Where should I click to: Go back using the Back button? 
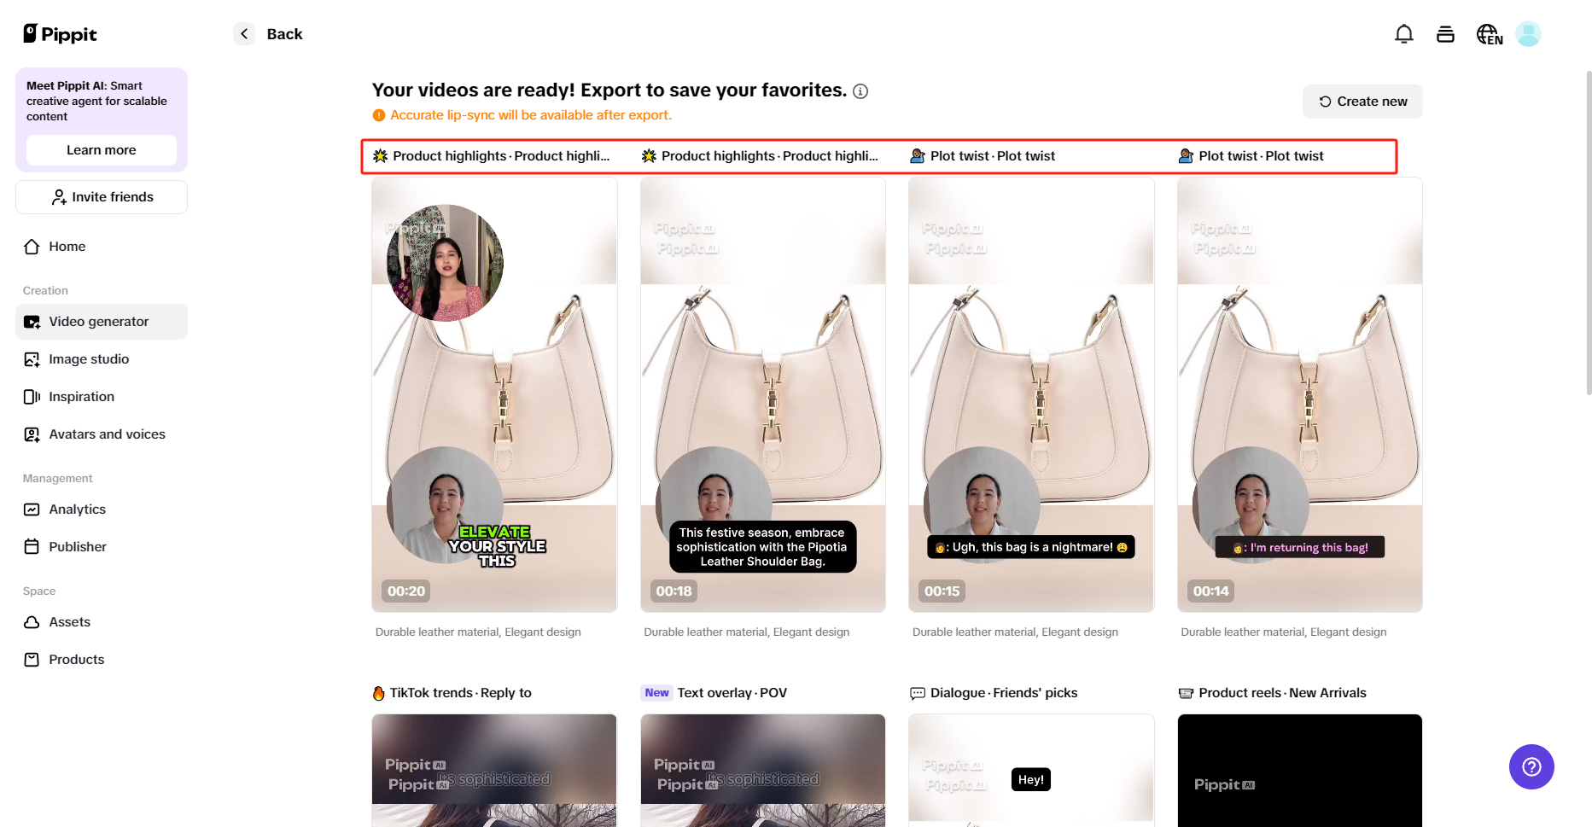pos(267,33)
